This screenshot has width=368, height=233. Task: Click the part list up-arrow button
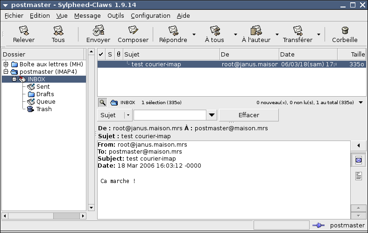pyautogui.click(x=358, y=208)
